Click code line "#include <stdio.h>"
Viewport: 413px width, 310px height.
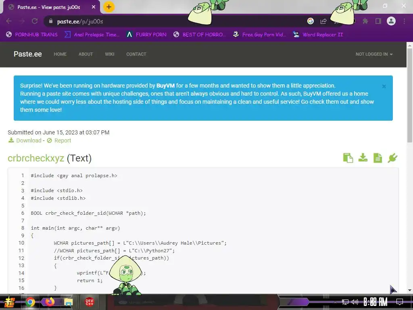[56, 191]
